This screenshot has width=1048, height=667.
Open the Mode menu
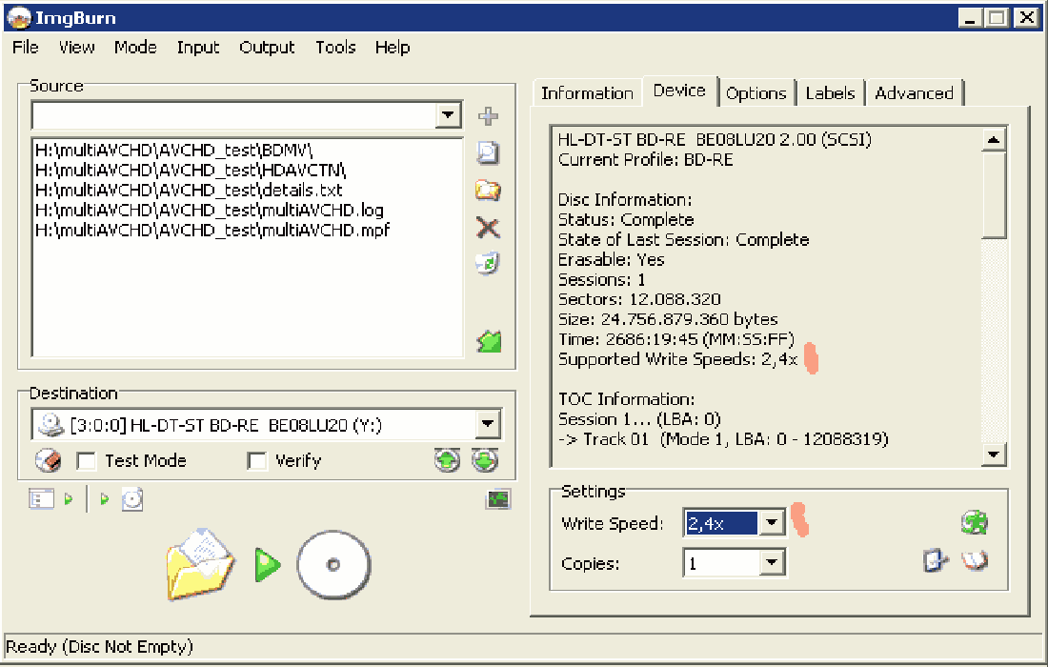point(135,48)
